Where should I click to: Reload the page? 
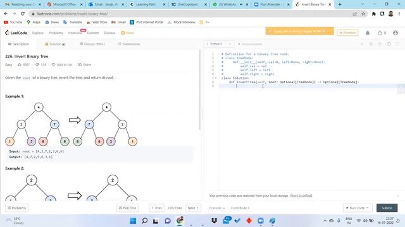[x=23, y=14]
